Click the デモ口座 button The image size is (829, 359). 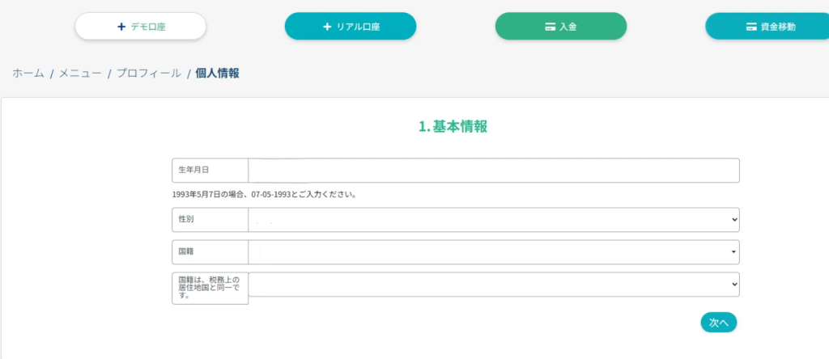140,27
